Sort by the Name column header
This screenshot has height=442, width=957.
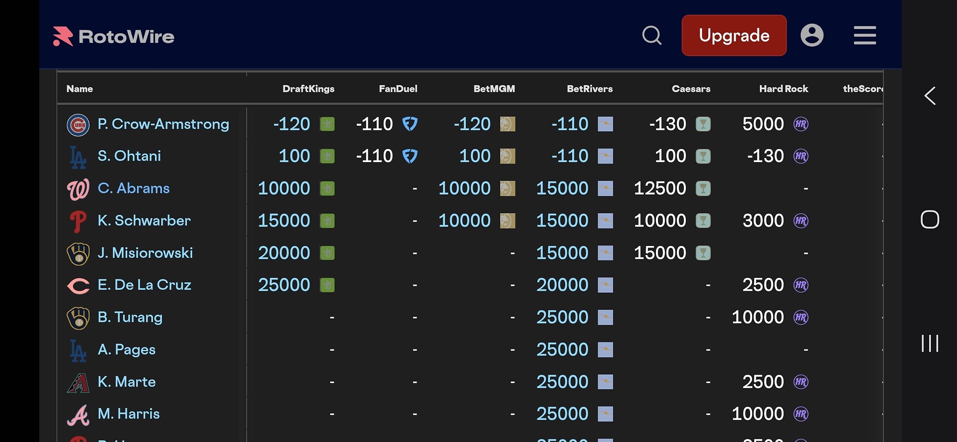click(x=80, y=89)
